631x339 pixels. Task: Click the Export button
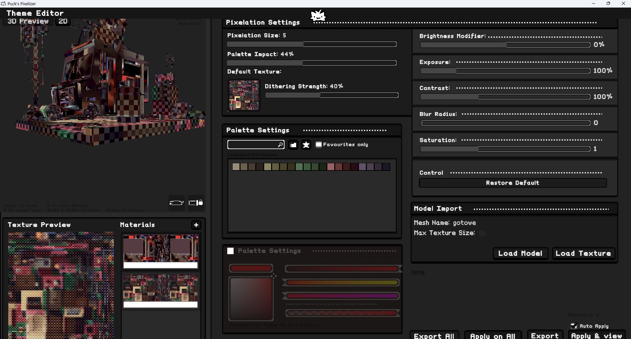click(545, 335)
